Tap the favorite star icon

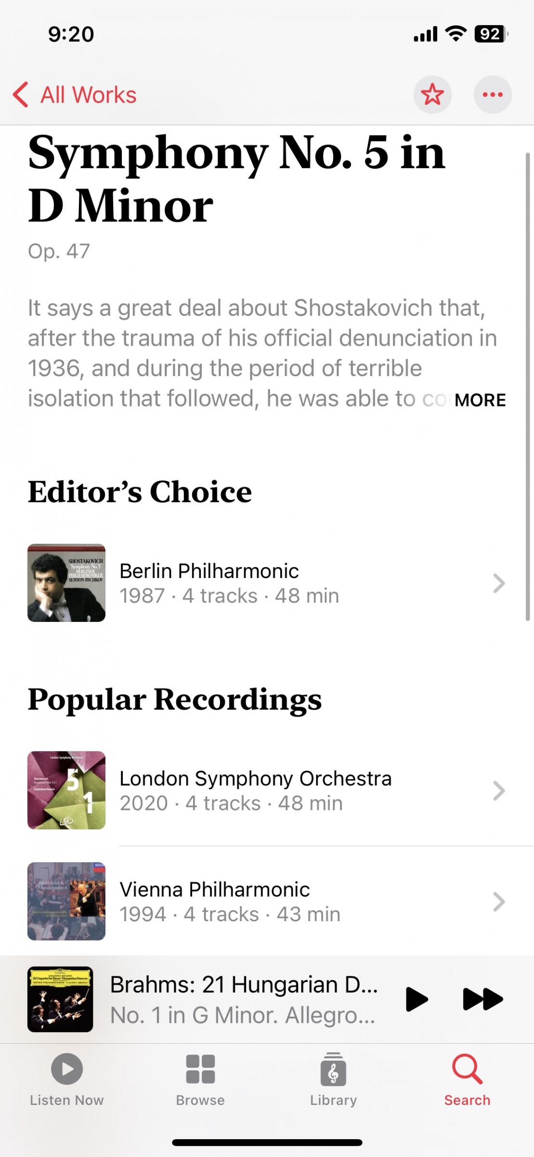(x=432, y=94)
